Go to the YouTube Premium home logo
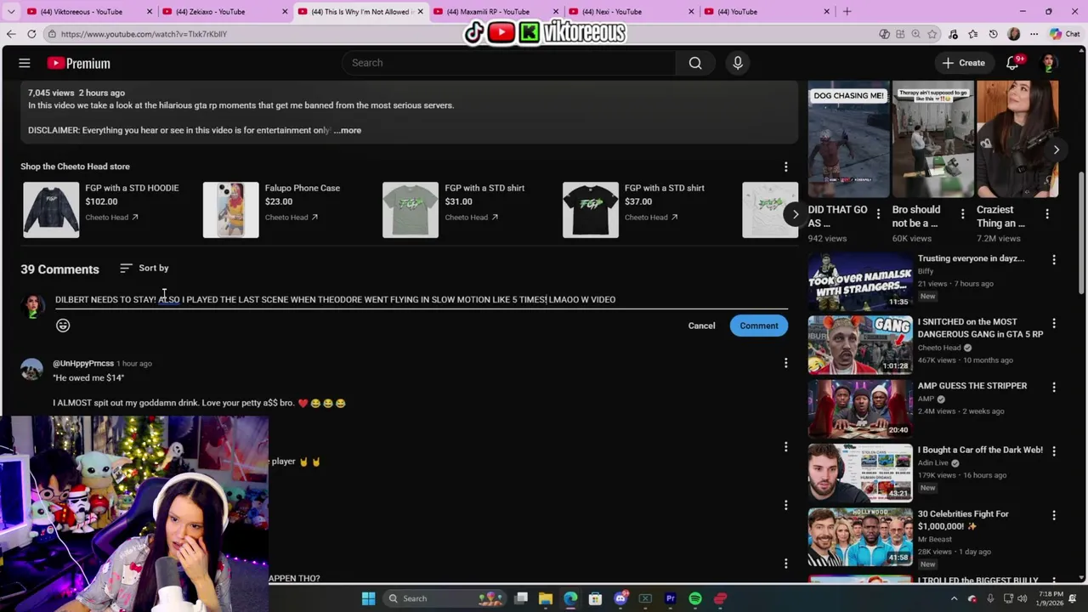This screenshot has width=1088, height=612. coord(78,63)
